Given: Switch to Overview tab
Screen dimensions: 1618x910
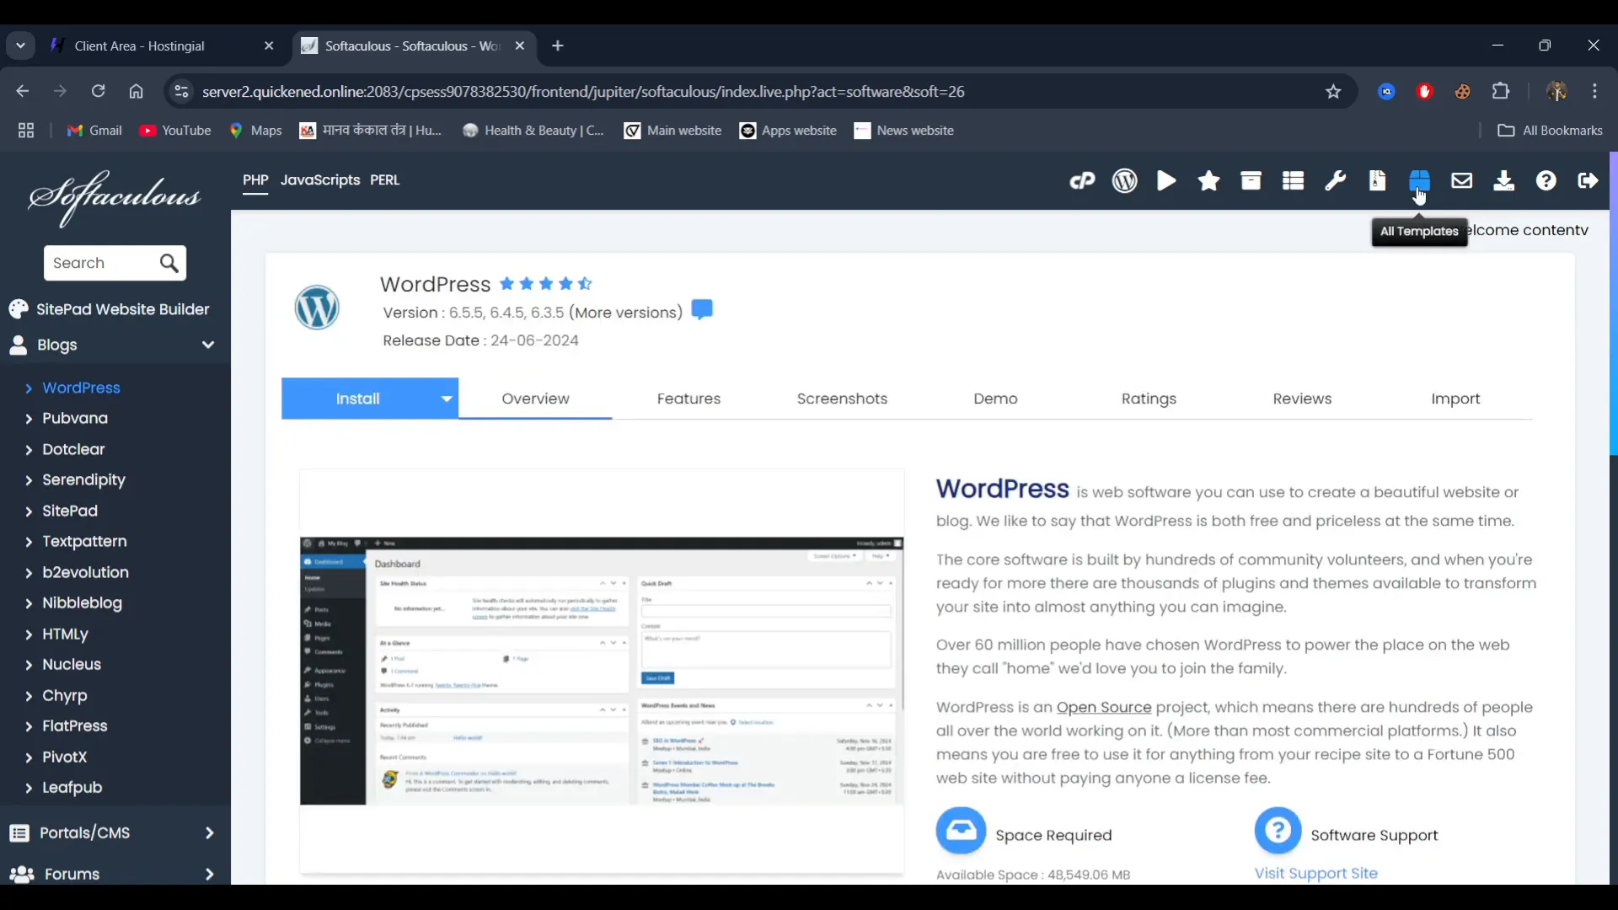Looking at the screenshot, I should 535,399.
